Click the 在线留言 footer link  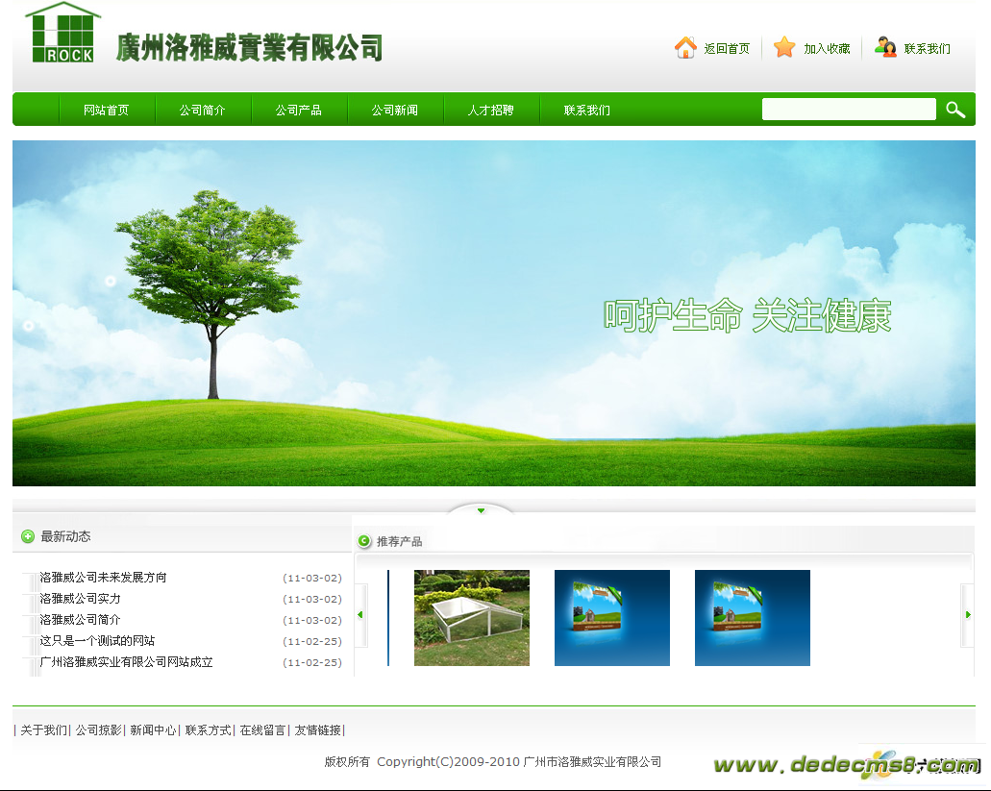(x=262, y=730)
